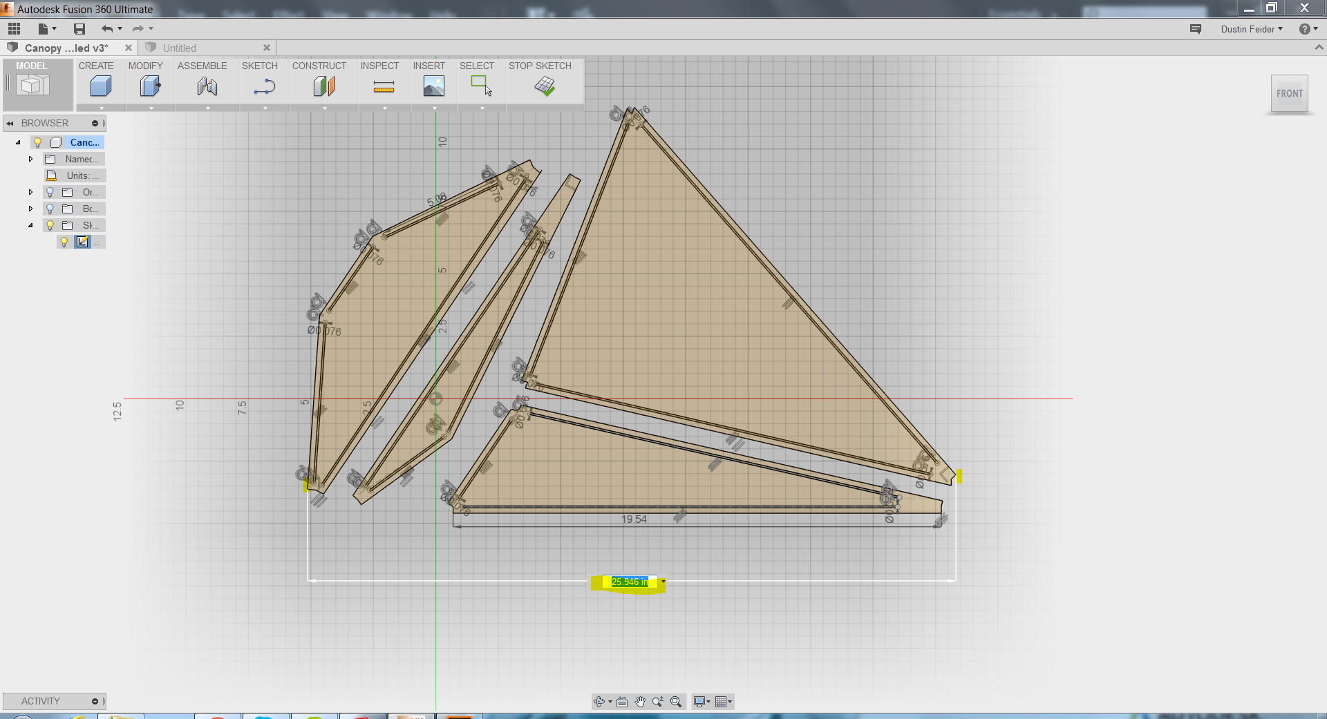Open the undo history dropdown arrow
This screenshot has width=1327, height=719.
120,28
